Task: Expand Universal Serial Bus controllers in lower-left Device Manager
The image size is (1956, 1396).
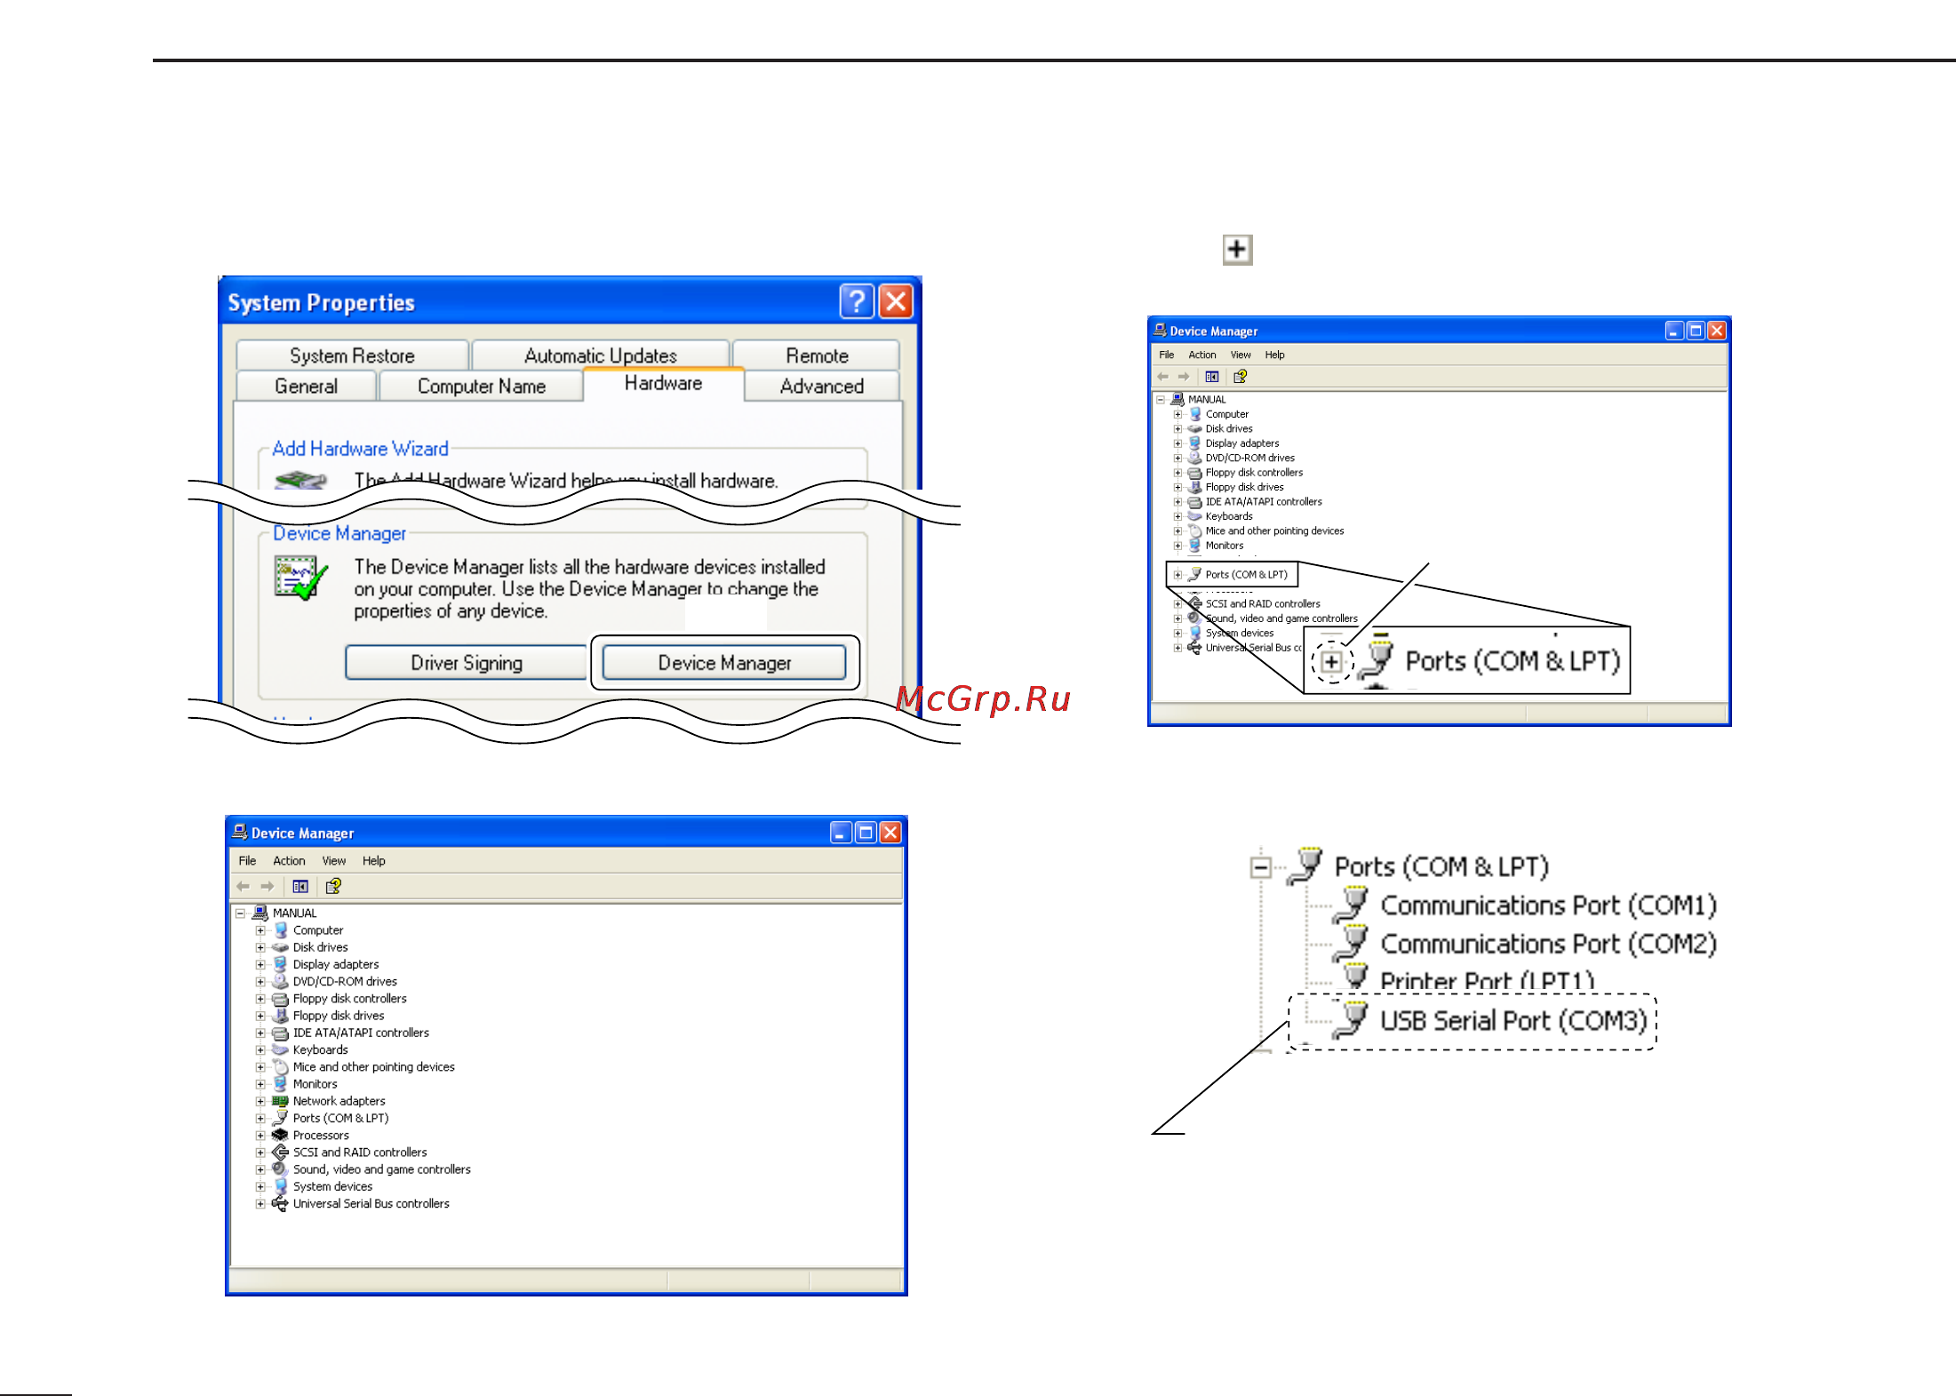Action: (260, 1204)
